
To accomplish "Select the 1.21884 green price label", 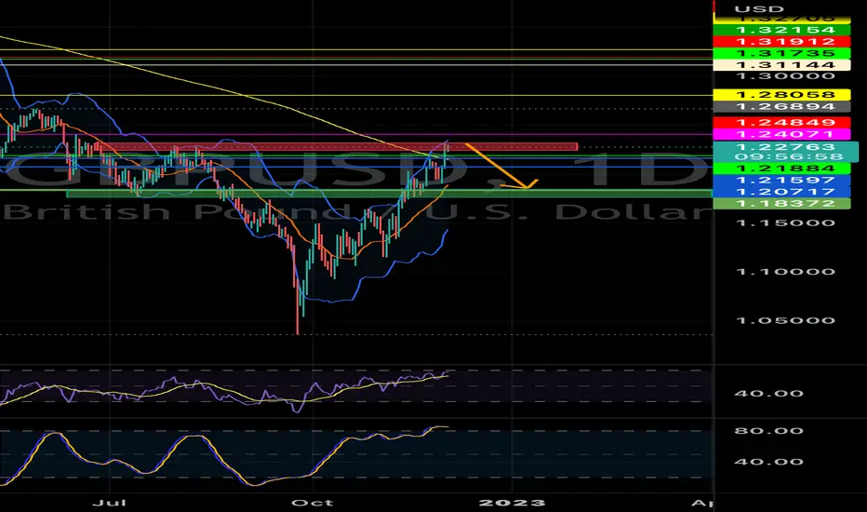I will pyautogui.click(x=781, y=168).
